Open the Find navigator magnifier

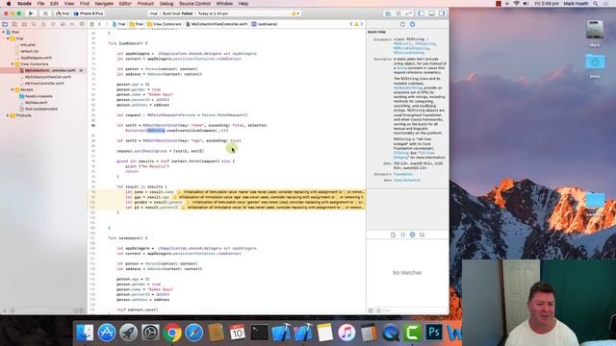click(34, 24)
